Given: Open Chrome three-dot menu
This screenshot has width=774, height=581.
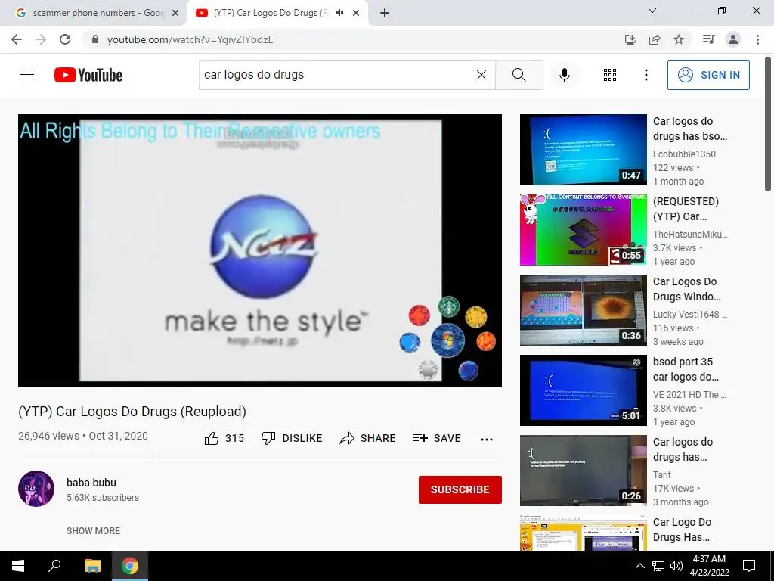Looking at the screenshot, I should click(x=757, y=39).
